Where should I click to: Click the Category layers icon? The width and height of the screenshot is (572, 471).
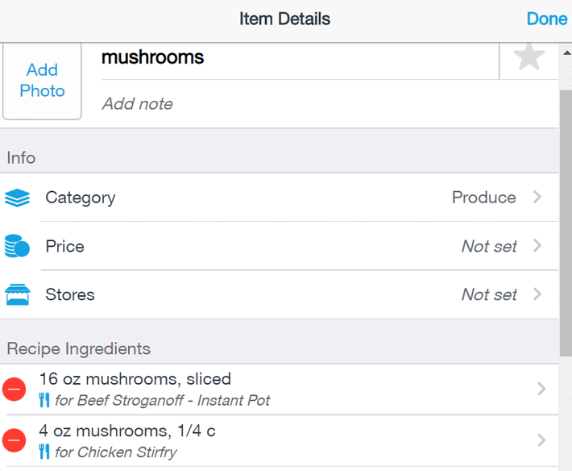pos(17,198)
